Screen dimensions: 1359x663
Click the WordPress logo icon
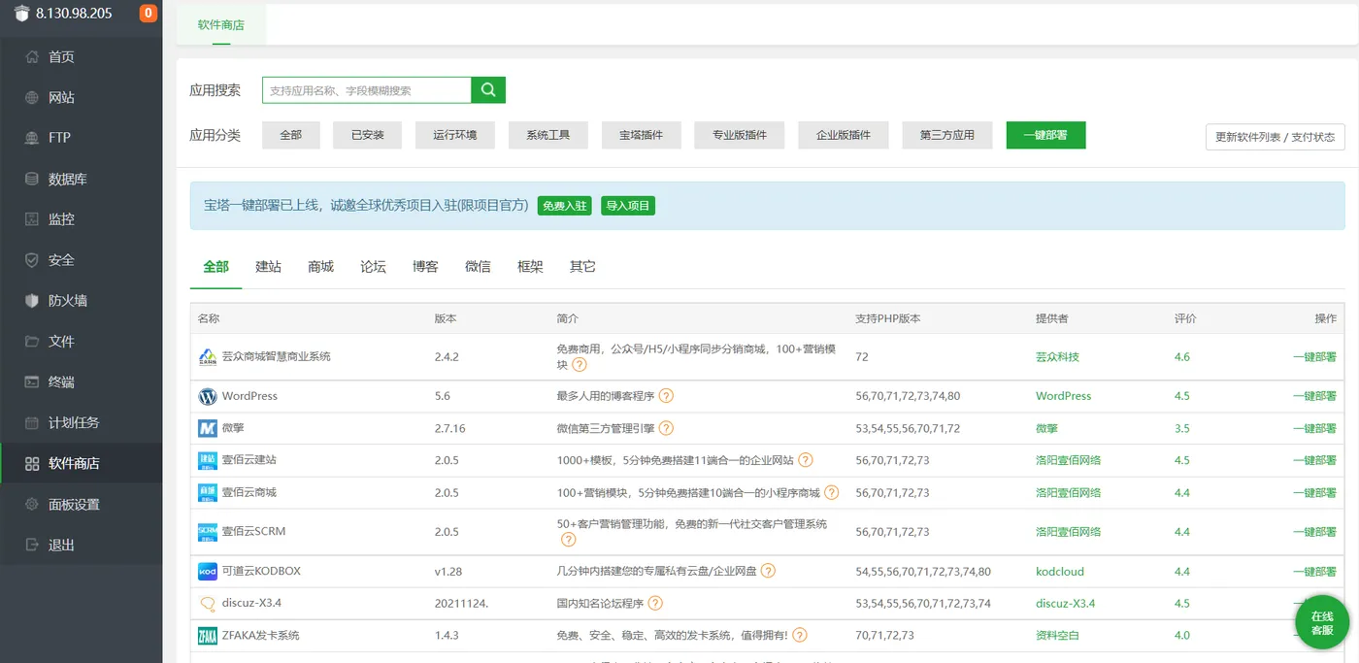[208, 396]
